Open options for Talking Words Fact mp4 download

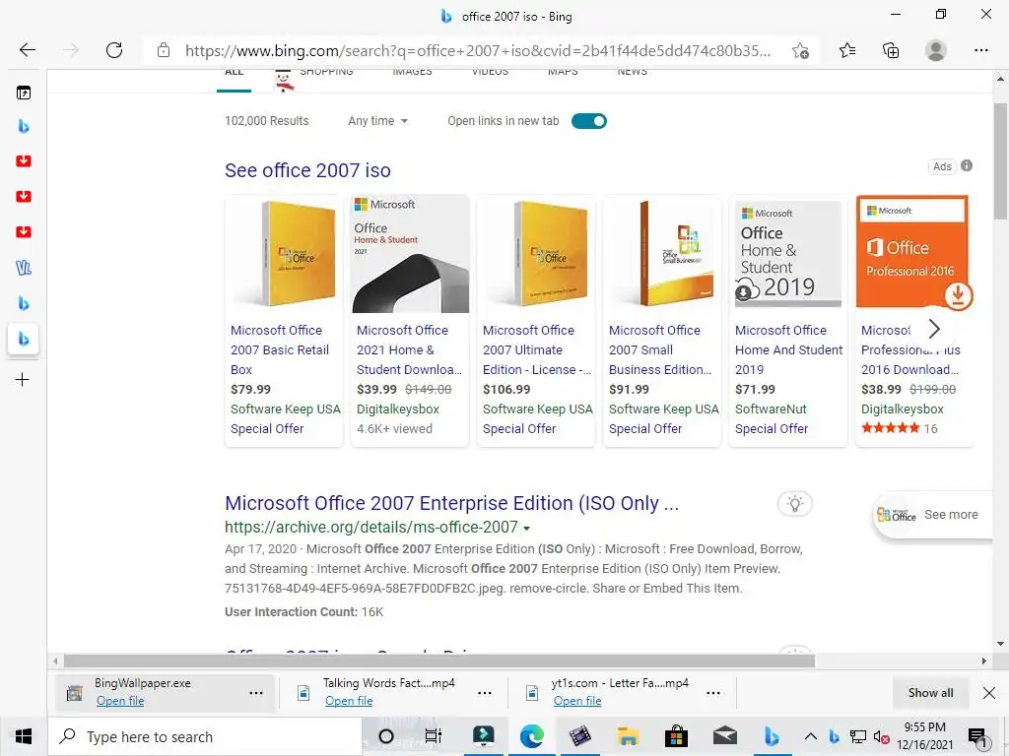pyautogui.click(x=485, y=693)
